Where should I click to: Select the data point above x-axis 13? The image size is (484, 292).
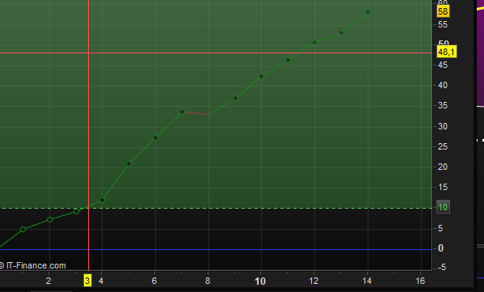(x=341, y=32)
